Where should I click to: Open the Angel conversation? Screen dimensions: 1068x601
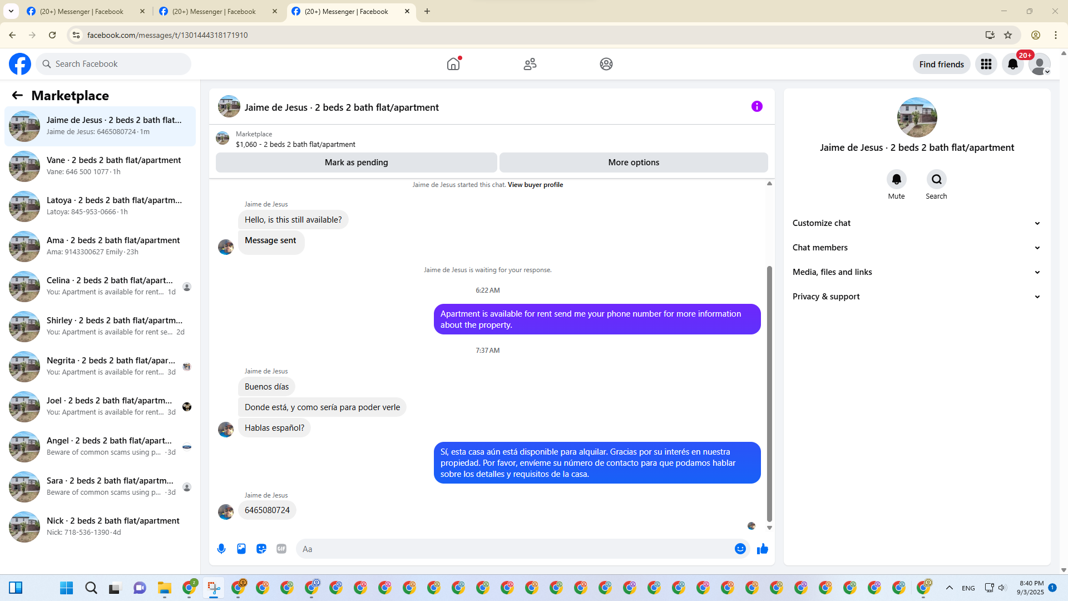point(100,447)
